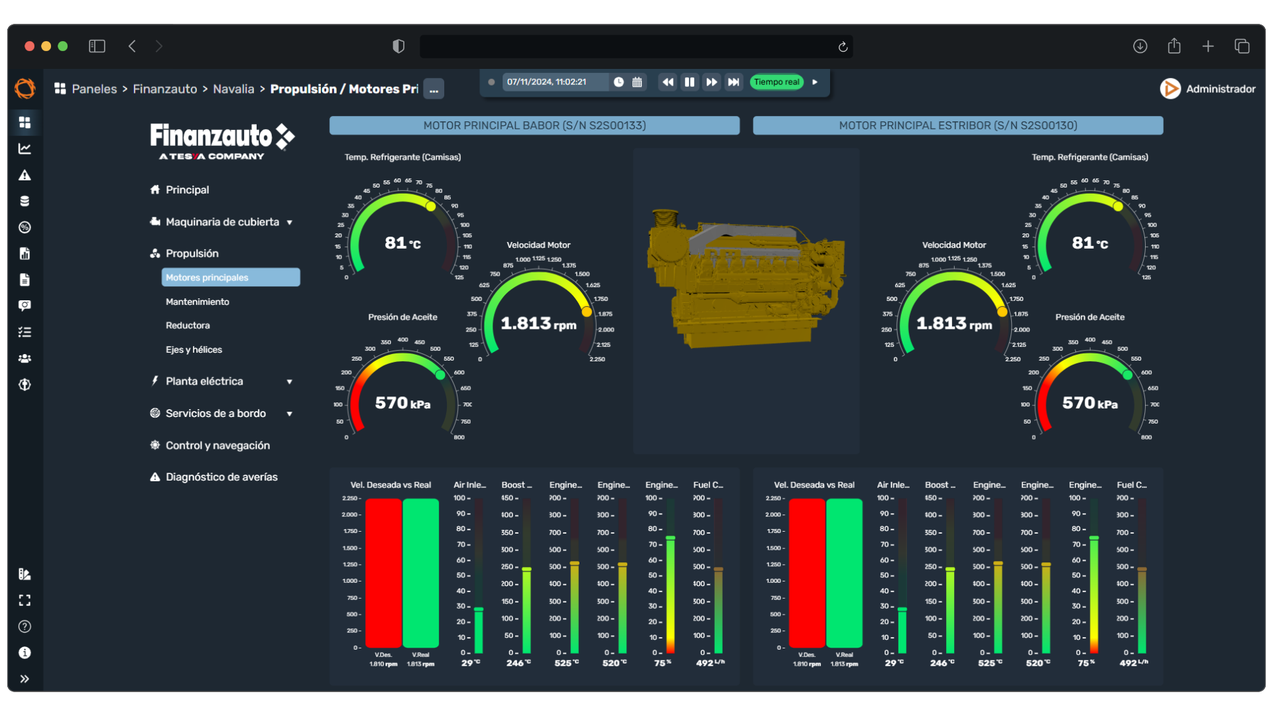Select the Reductora menu item
1273x716 pixels.
pos(188,326)
